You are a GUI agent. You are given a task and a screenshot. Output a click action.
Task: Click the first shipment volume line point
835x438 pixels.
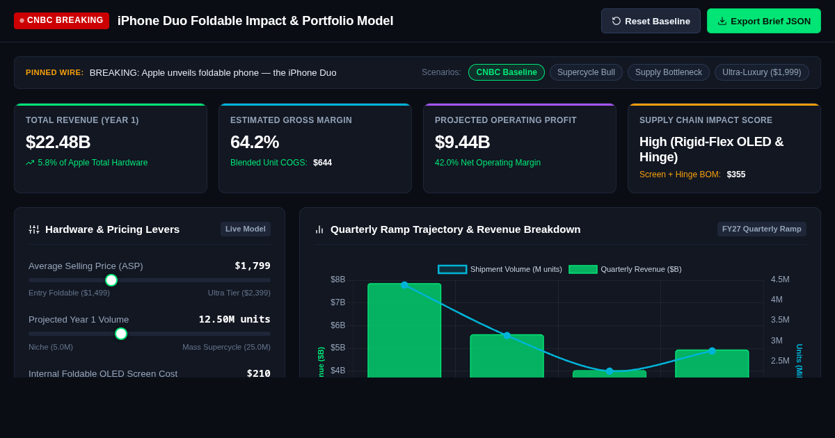pos(404,285)
